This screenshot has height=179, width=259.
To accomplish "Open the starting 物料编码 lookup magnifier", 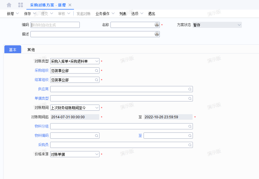I will tap(96, 135).
